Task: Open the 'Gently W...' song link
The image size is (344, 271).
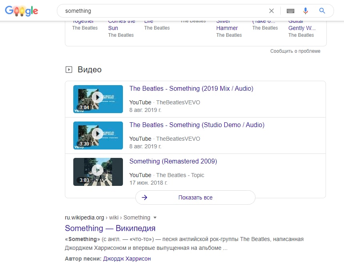Action: (302, 28)
